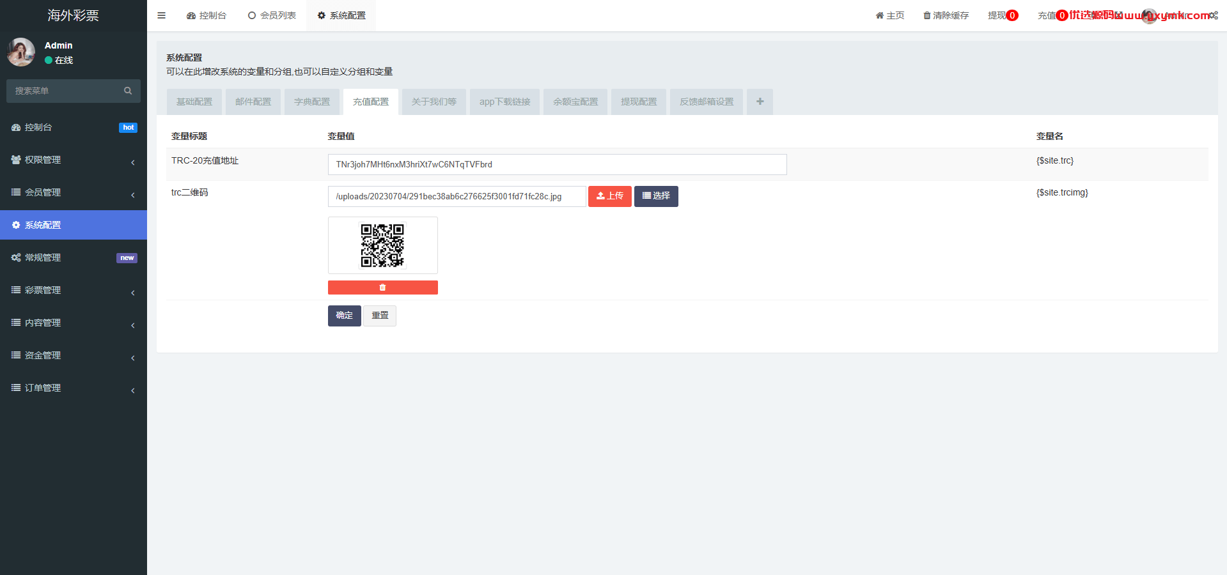Select 系统配置 in the sidebar
Image resolution: width=1227 pixels, height=575 pixels.
pos(74,225)
